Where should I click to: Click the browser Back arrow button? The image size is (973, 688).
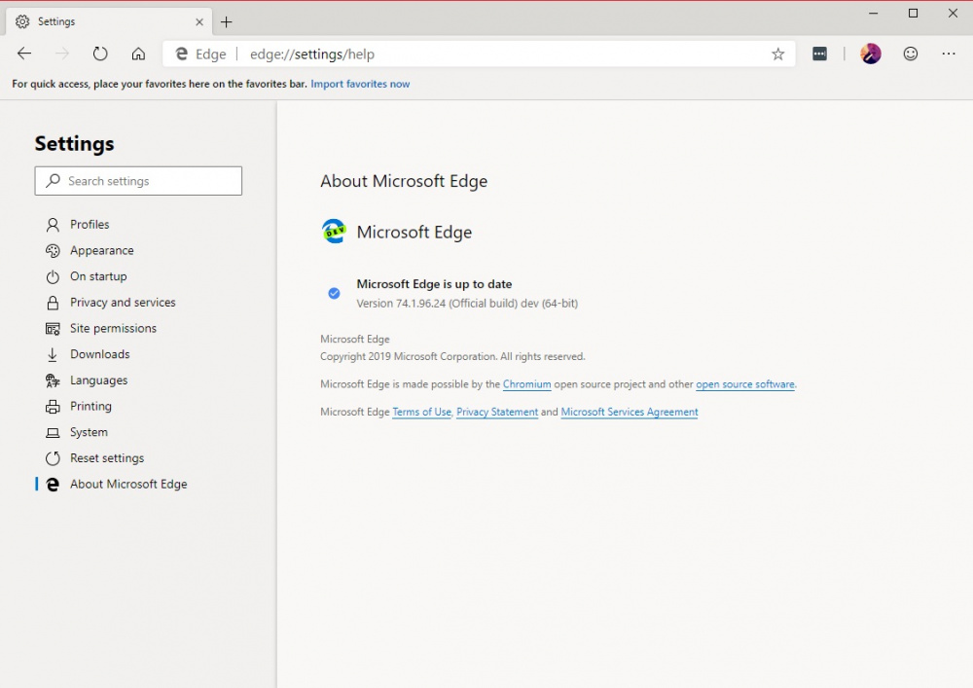click(24, 54)
